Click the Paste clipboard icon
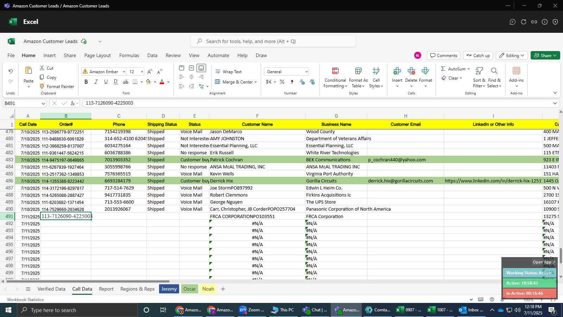Screen dimensions: 563x317 (x=29, y=71)
